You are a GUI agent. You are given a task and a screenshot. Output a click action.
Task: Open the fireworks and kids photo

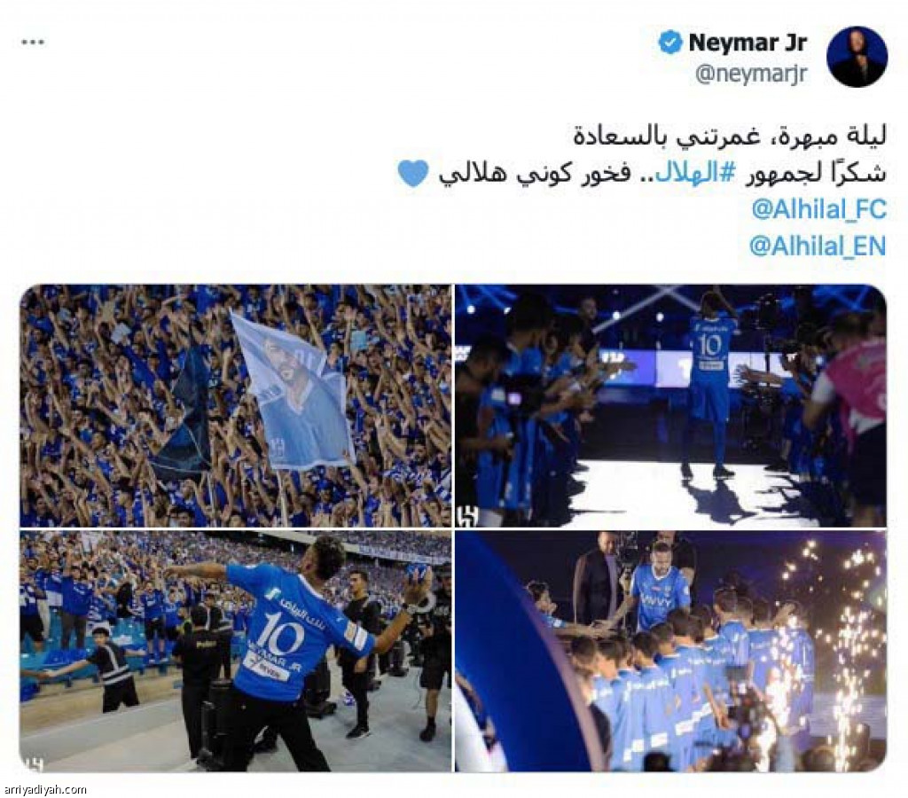coord(670,651)
